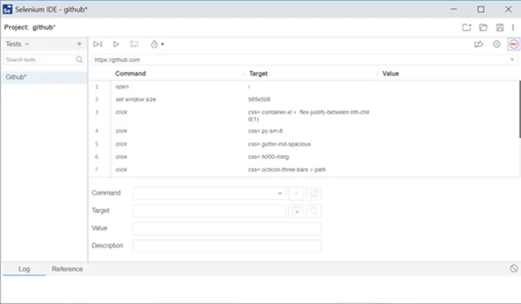Pause on exceptions icon

coord(496,44)
